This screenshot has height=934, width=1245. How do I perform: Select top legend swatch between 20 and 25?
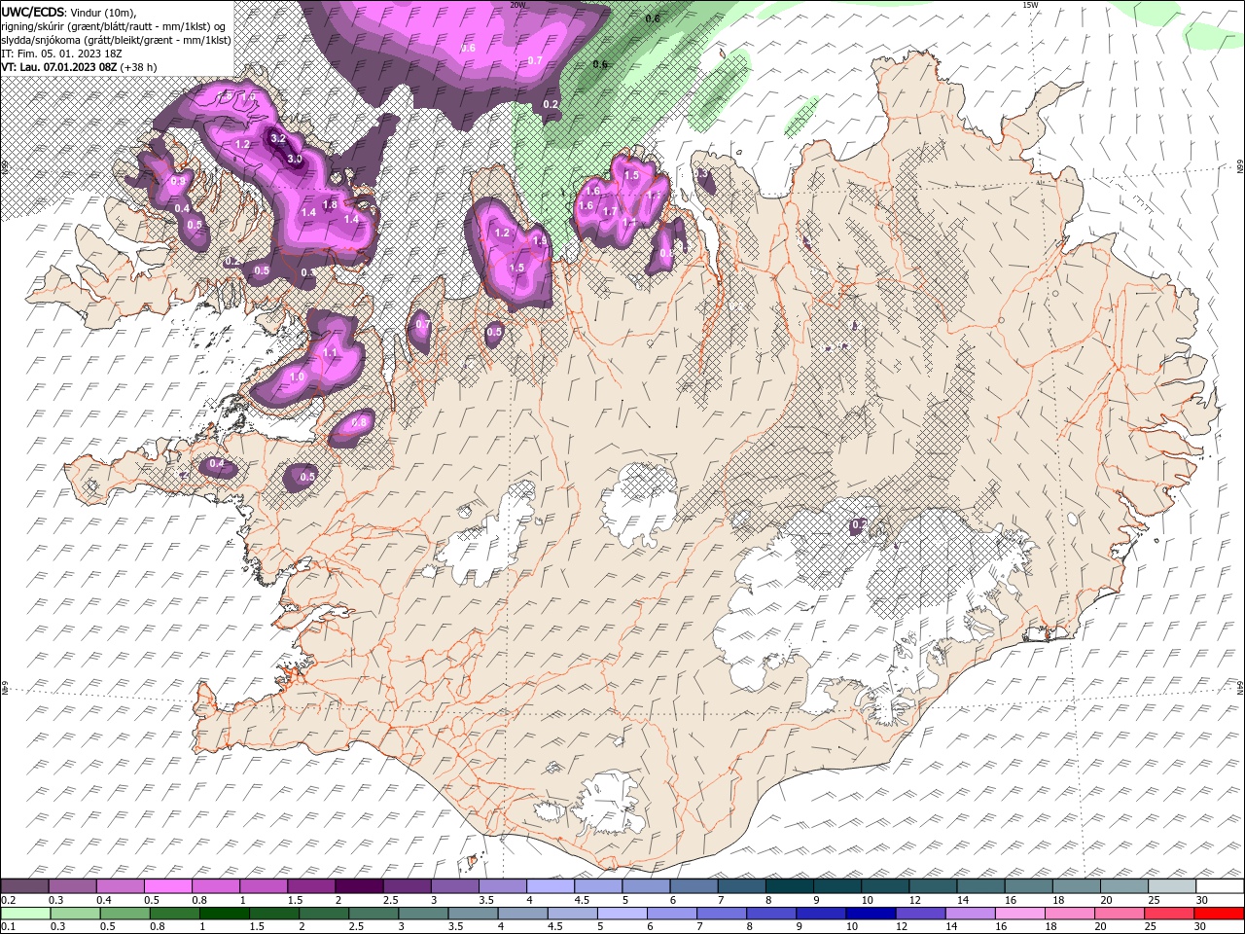point(1124,885)
